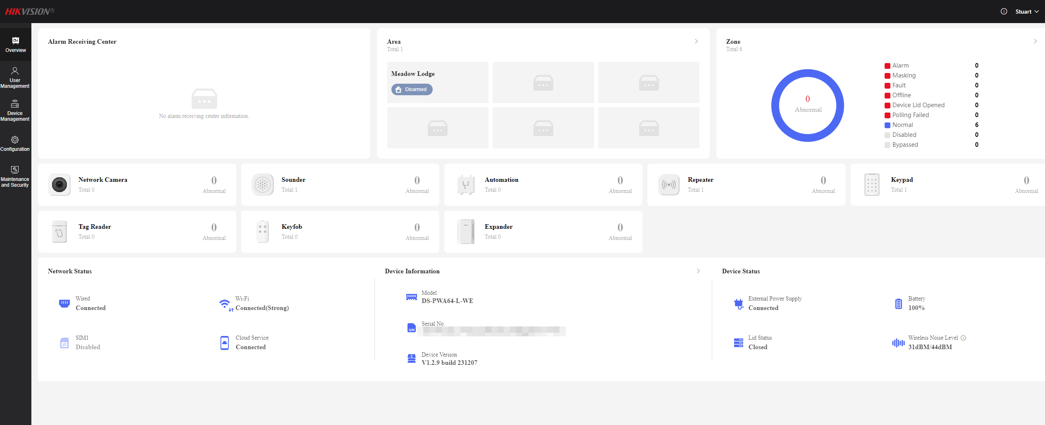
Task: Click the Keyfob device icon
Action: point(263,232)
